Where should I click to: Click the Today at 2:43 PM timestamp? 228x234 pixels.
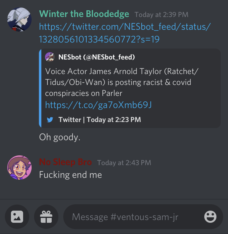click(x=124, y=163)
